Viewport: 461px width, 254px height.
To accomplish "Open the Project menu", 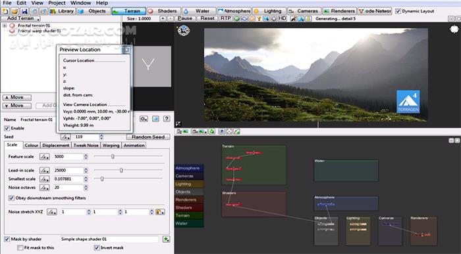I will pos(57,3).
